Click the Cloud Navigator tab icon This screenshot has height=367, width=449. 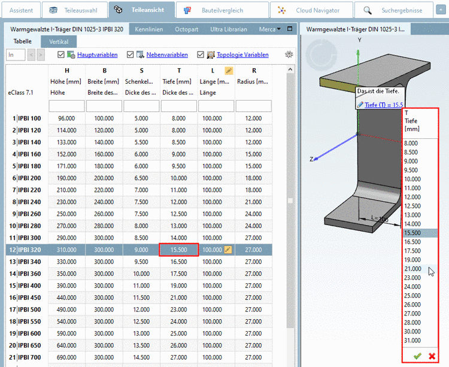click(282, 10)
